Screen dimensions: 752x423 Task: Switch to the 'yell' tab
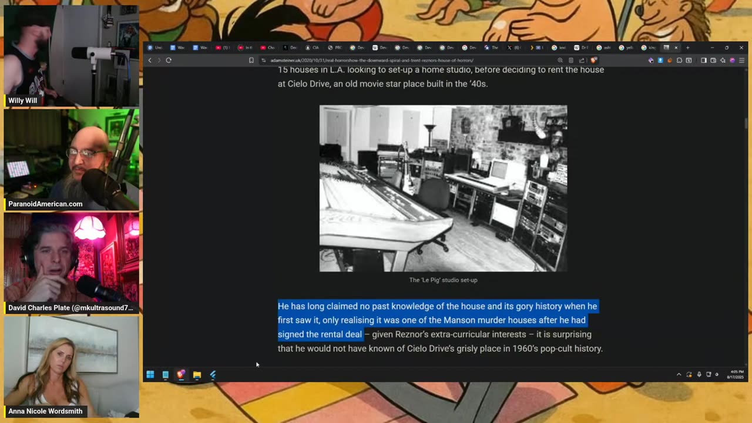coord(626,48)
